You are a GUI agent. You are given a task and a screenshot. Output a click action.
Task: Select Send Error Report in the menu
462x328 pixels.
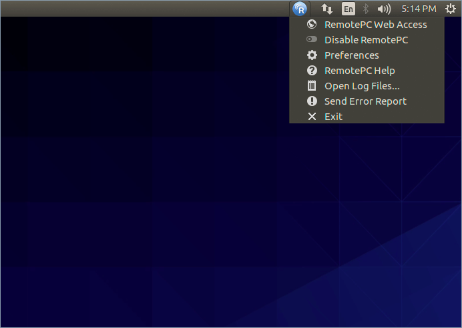365,101
